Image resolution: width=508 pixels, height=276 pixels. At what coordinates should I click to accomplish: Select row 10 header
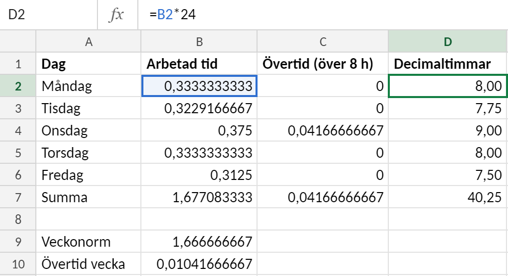click(x=18, y=264)
